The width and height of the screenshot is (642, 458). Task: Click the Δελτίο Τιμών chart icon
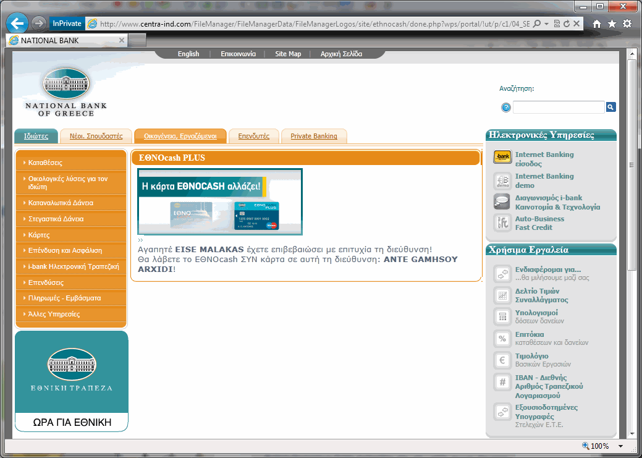tap(502, 295)
